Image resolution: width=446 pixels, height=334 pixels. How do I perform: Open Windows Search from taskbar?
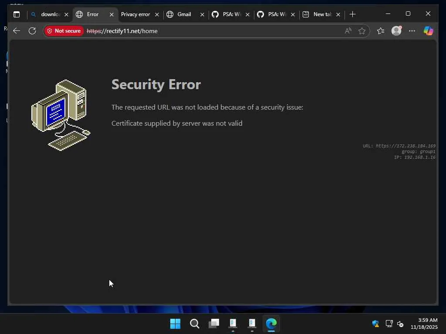click(x=195, y=324)
